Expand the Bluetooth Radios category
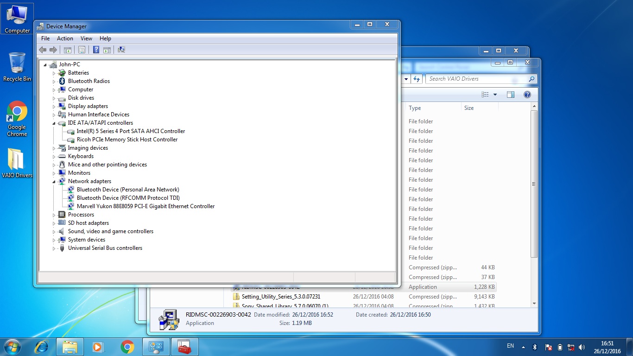The width and height of the screenshot is (633, 356). [54, 82]
